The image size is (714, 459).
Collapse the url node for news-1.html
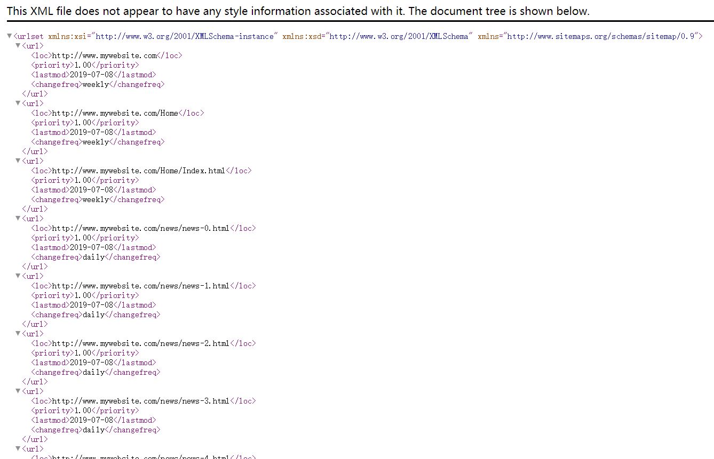(x=18, y=276)
